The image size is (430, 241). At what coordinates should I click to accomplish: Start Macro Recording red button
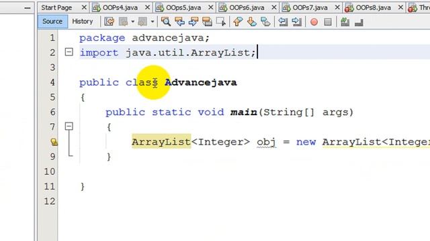(314, 22)
